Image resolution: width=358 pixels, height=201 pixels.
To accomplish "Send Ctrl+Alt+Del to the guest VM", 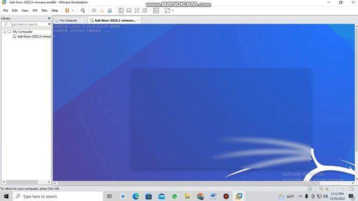I will click(x=83, y=11).
